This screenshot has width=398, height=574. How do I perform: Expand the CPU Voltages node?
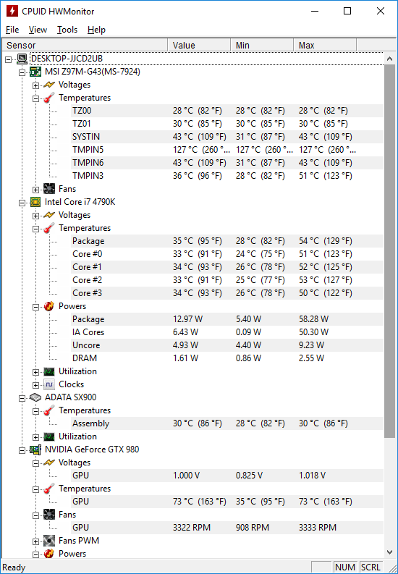[36, 215]
